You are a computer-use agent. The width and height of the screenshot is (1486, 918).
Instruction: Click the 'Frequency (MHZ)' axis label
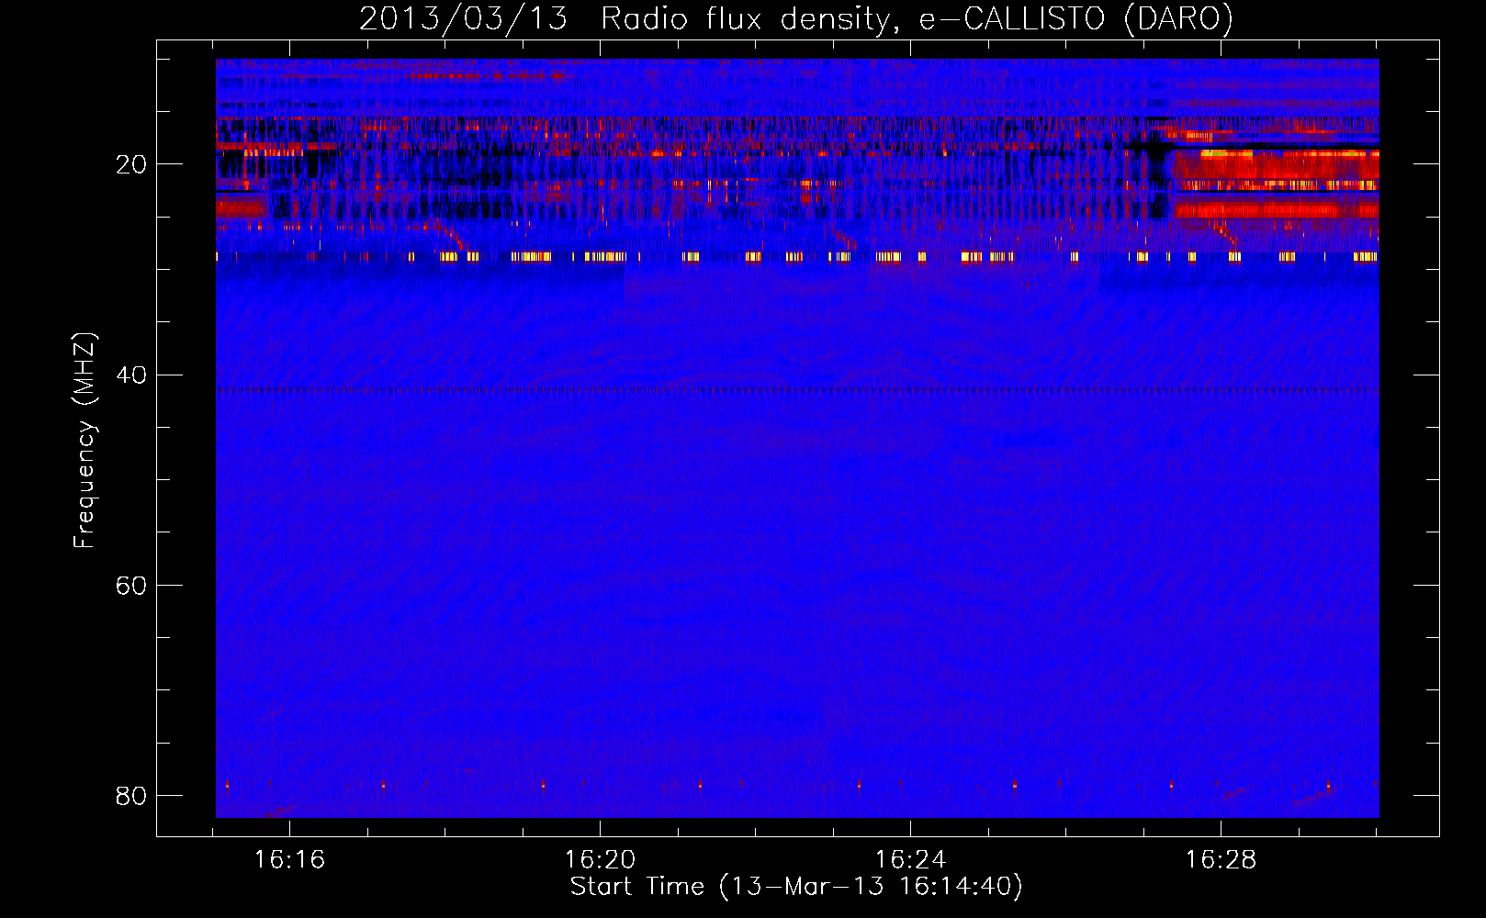pos(84,441)
